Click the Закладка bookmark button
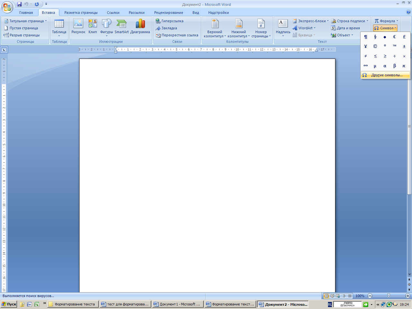This screenshot has height=309, width=412. [x=166, y=28]
